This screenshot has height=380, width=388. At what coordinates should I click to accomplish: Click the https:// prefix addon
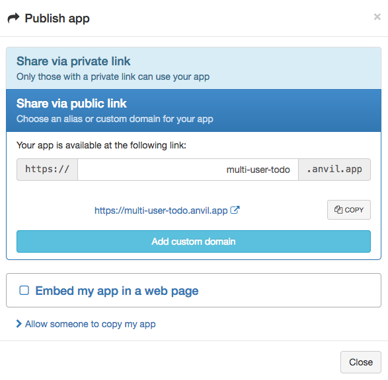(x=48, y=170)
